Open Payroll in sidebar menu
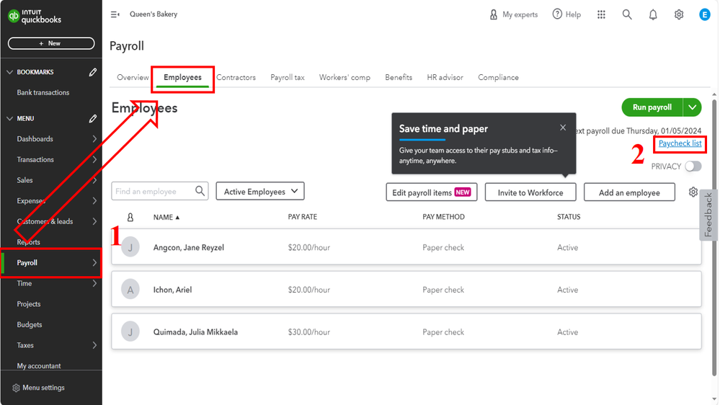 (51, 262)
